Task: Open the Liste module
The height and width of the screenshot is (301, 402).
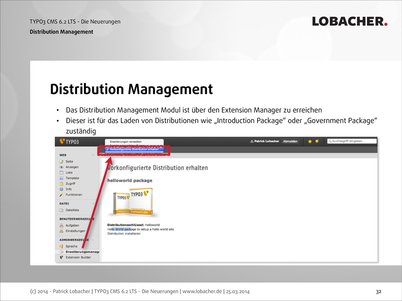Action: coord(69,172)
